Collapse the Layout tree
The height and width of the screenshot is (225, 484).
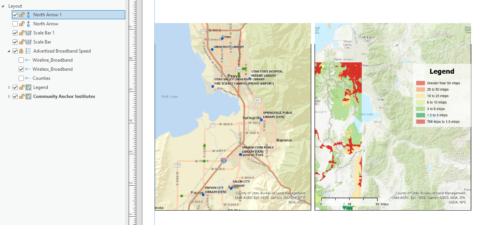(x=3, y=5)
